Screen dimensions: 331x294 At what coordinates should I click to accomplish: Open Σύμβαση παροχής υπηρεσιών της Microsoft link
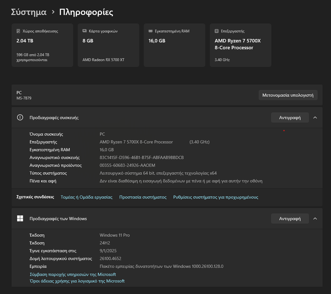pyautogui.click(x=73, y=274)
